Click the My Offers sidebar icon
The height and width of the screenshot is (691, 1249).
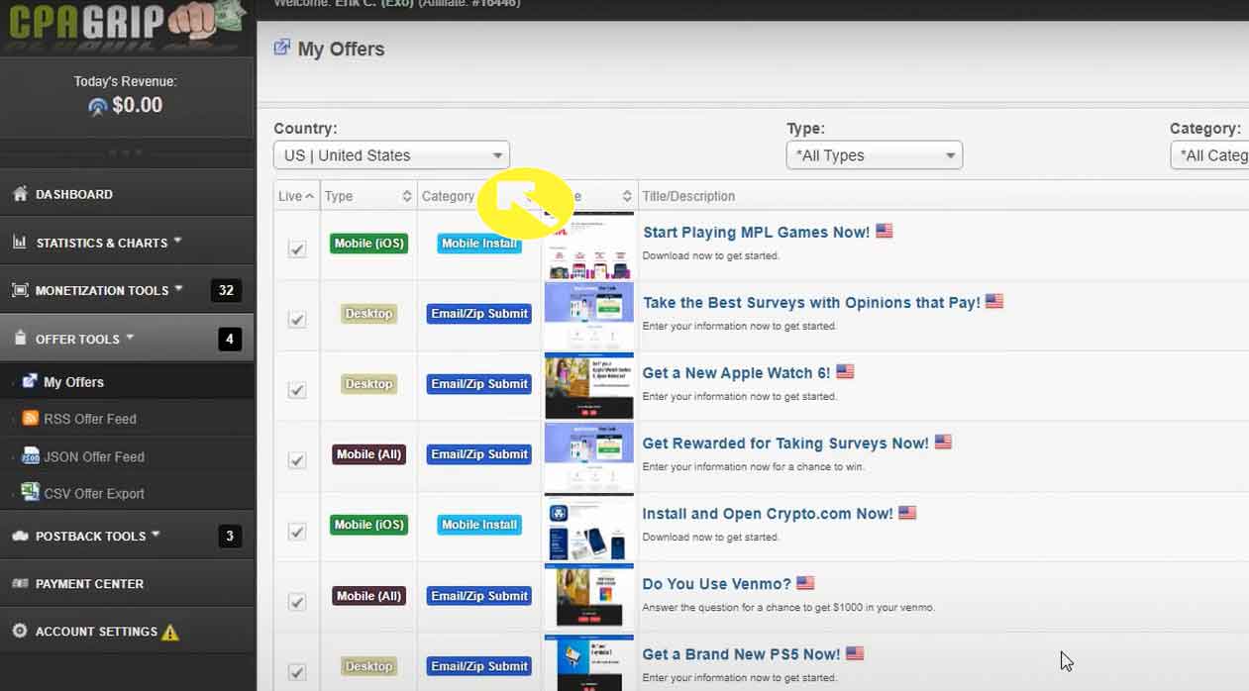[30, 381]
